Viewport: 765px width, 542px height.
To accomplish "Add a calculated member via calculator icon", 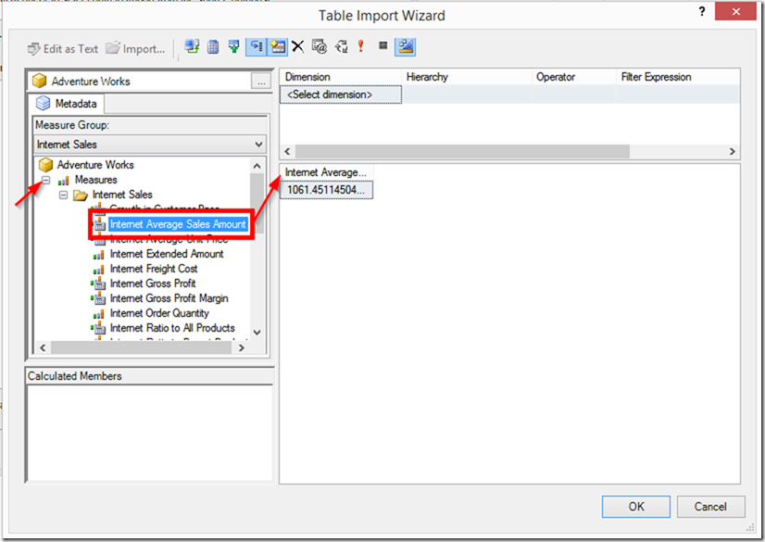I will coord(213,47).
